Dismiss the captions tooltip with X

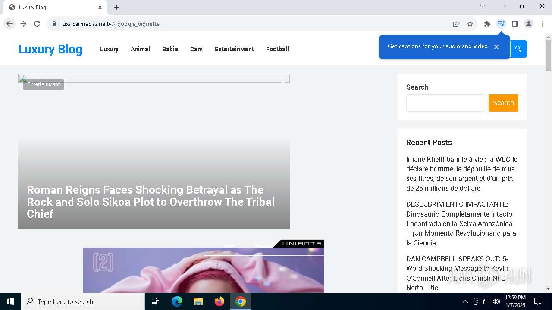point(496,46)
